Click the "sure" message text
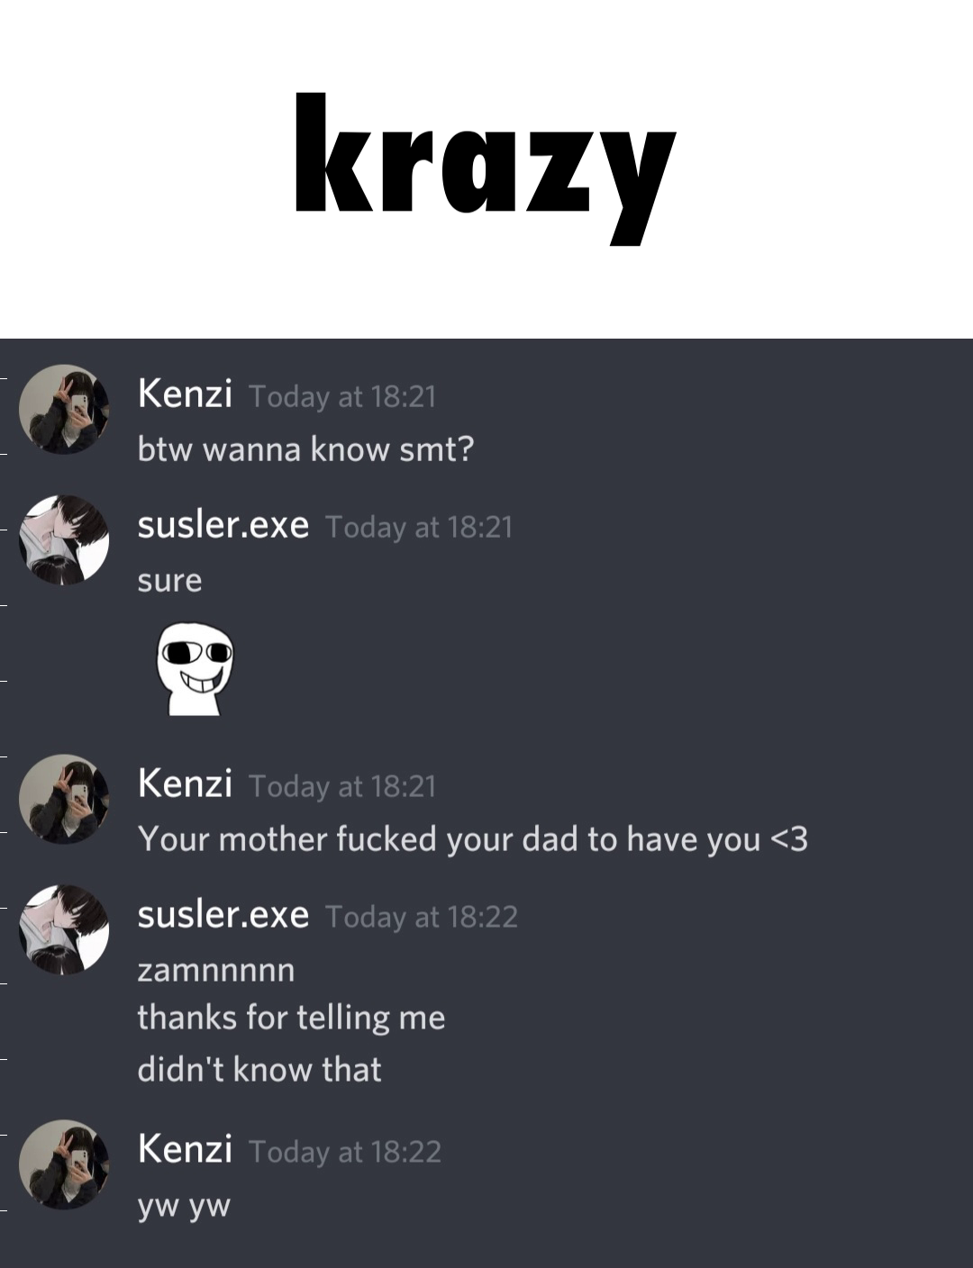This screenshot has width=973, height=1268. click(169, 581)
